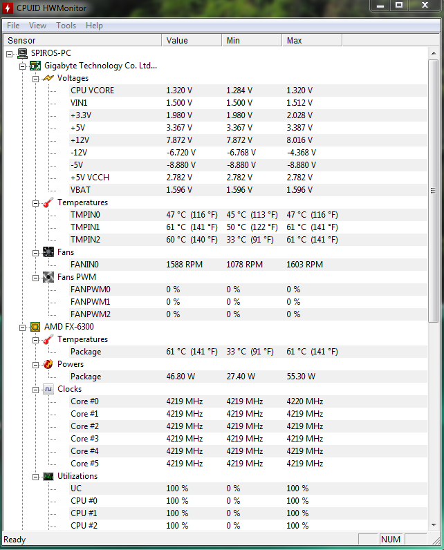Select the TMPIN1 temperature row
The image size is (444, 550).
(248, 227)
